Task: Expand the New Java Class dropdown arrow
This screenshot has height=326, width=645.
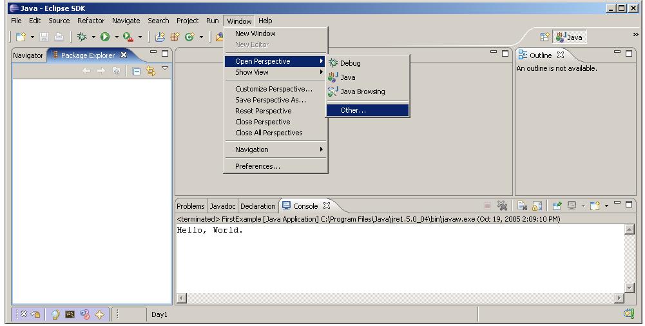Action: tap(201, 37)
